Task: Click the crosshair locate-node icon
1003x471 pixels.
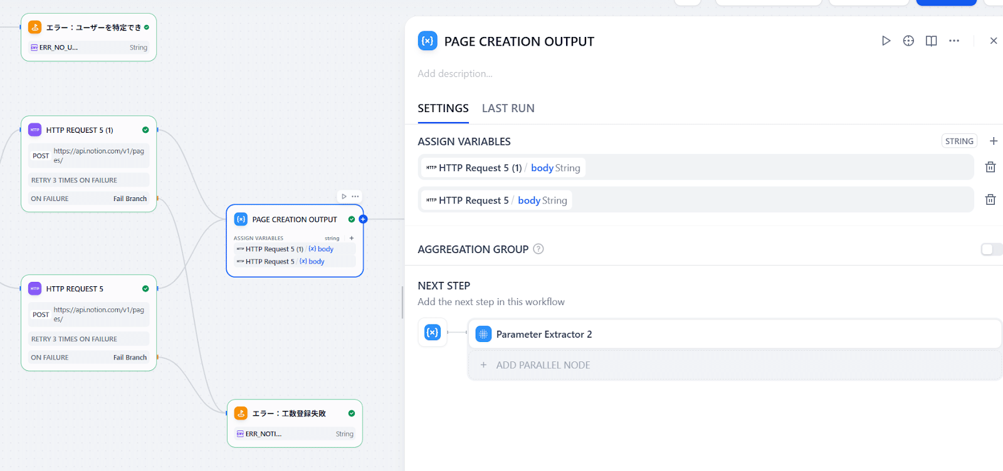Action: point(908,41)
